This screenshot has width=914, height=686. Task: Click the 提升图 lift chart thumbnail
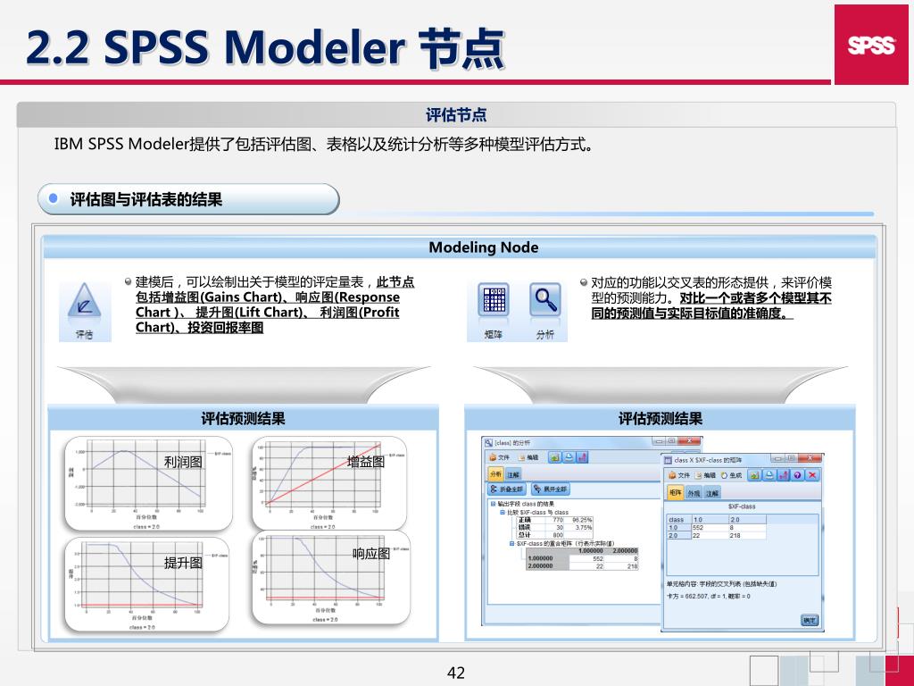click(147, 584)
